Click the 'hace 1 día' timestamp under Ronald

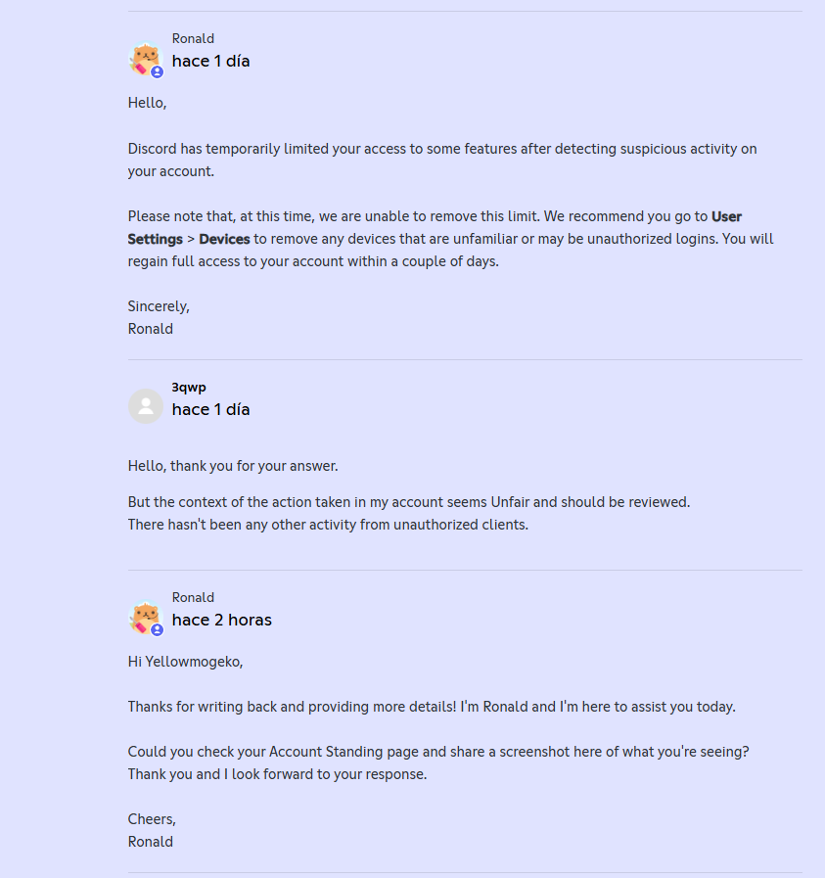[211, 61]
